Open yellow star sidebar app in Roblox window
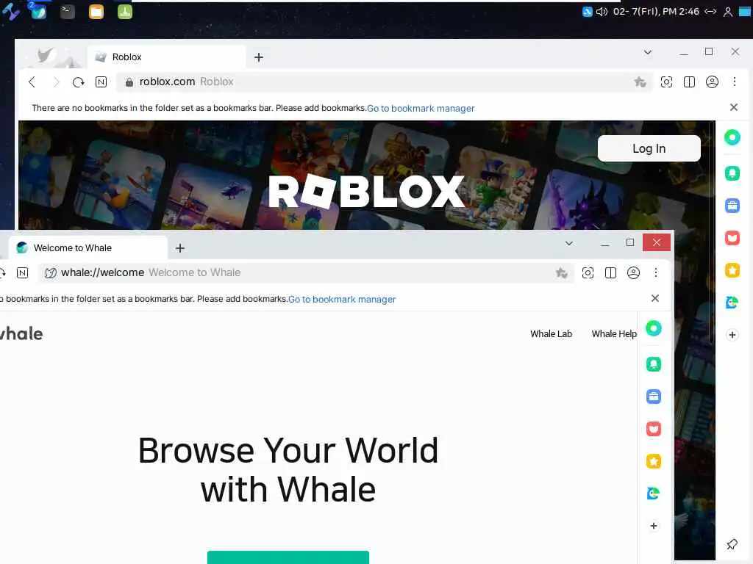Screen dimensions: 753x564 point(732,270)
